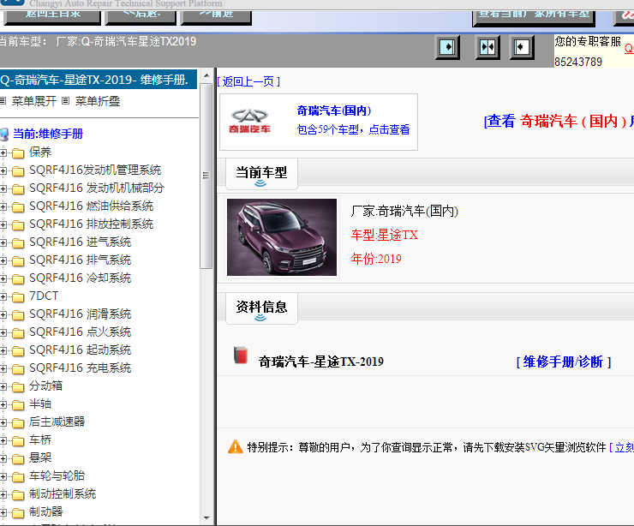634x526 pixels.
Task: Click the 7DCT folder icon
Action: point(18,297)
